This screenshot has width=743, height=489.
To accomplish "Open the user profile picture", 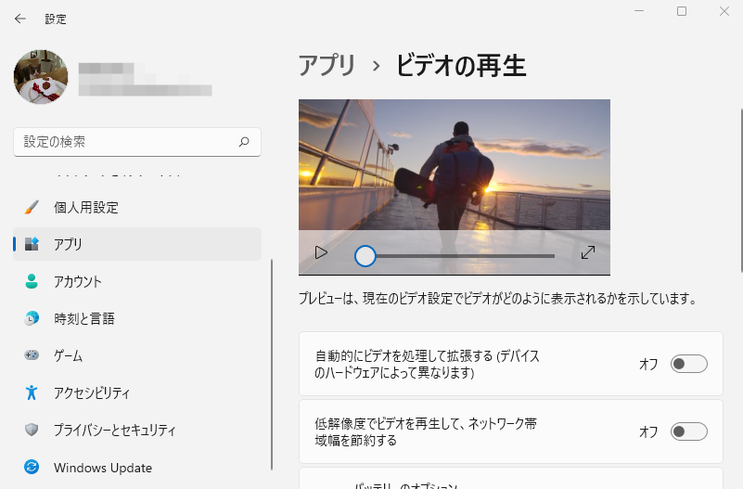I will pyautogui.click(x=41, y=77).
